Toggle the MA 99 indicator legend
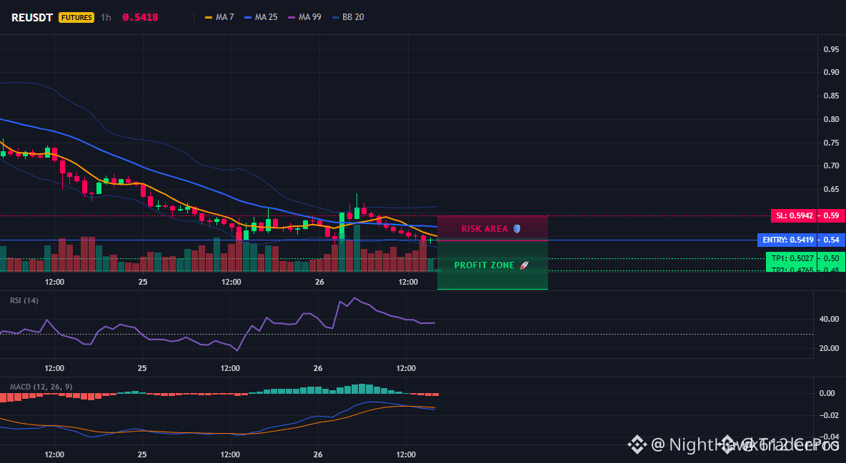Screen dimensions: 846x463 (x=304, y=17)
